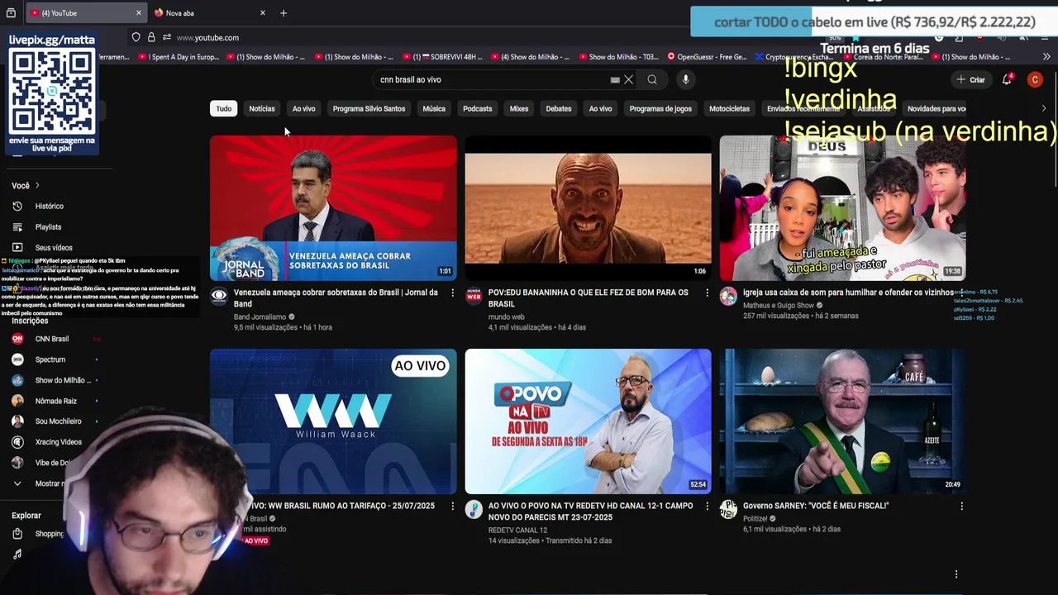Open options menu for Governo SARNEY video
The image size is (1058, 595).
click(961, 506)
